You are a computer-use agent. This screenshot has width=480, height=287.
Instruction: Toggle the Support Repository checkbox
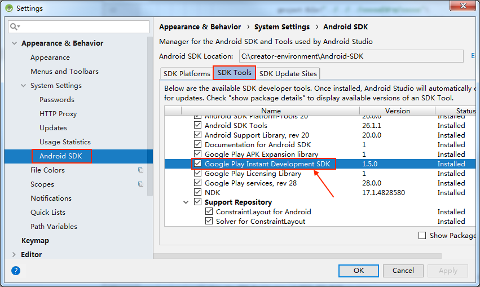pos(198,202)
